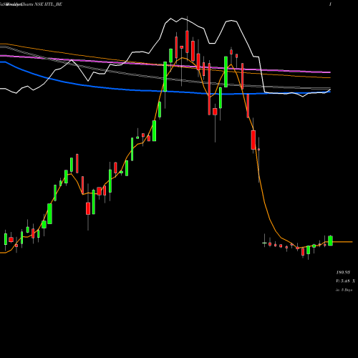Click the 180.93 price value
This screenshot has height=358, width=358.
(x=343, y=272)
